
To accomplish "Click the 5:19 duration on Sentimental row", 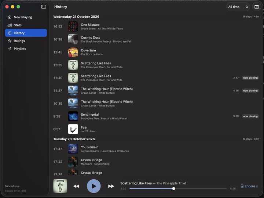I will point(236,116).
